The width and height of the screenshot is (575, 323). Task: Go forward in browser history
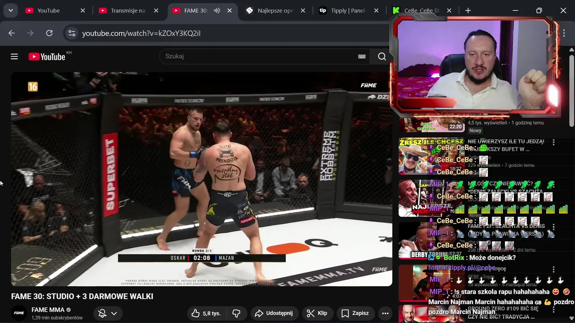point(31,33)
